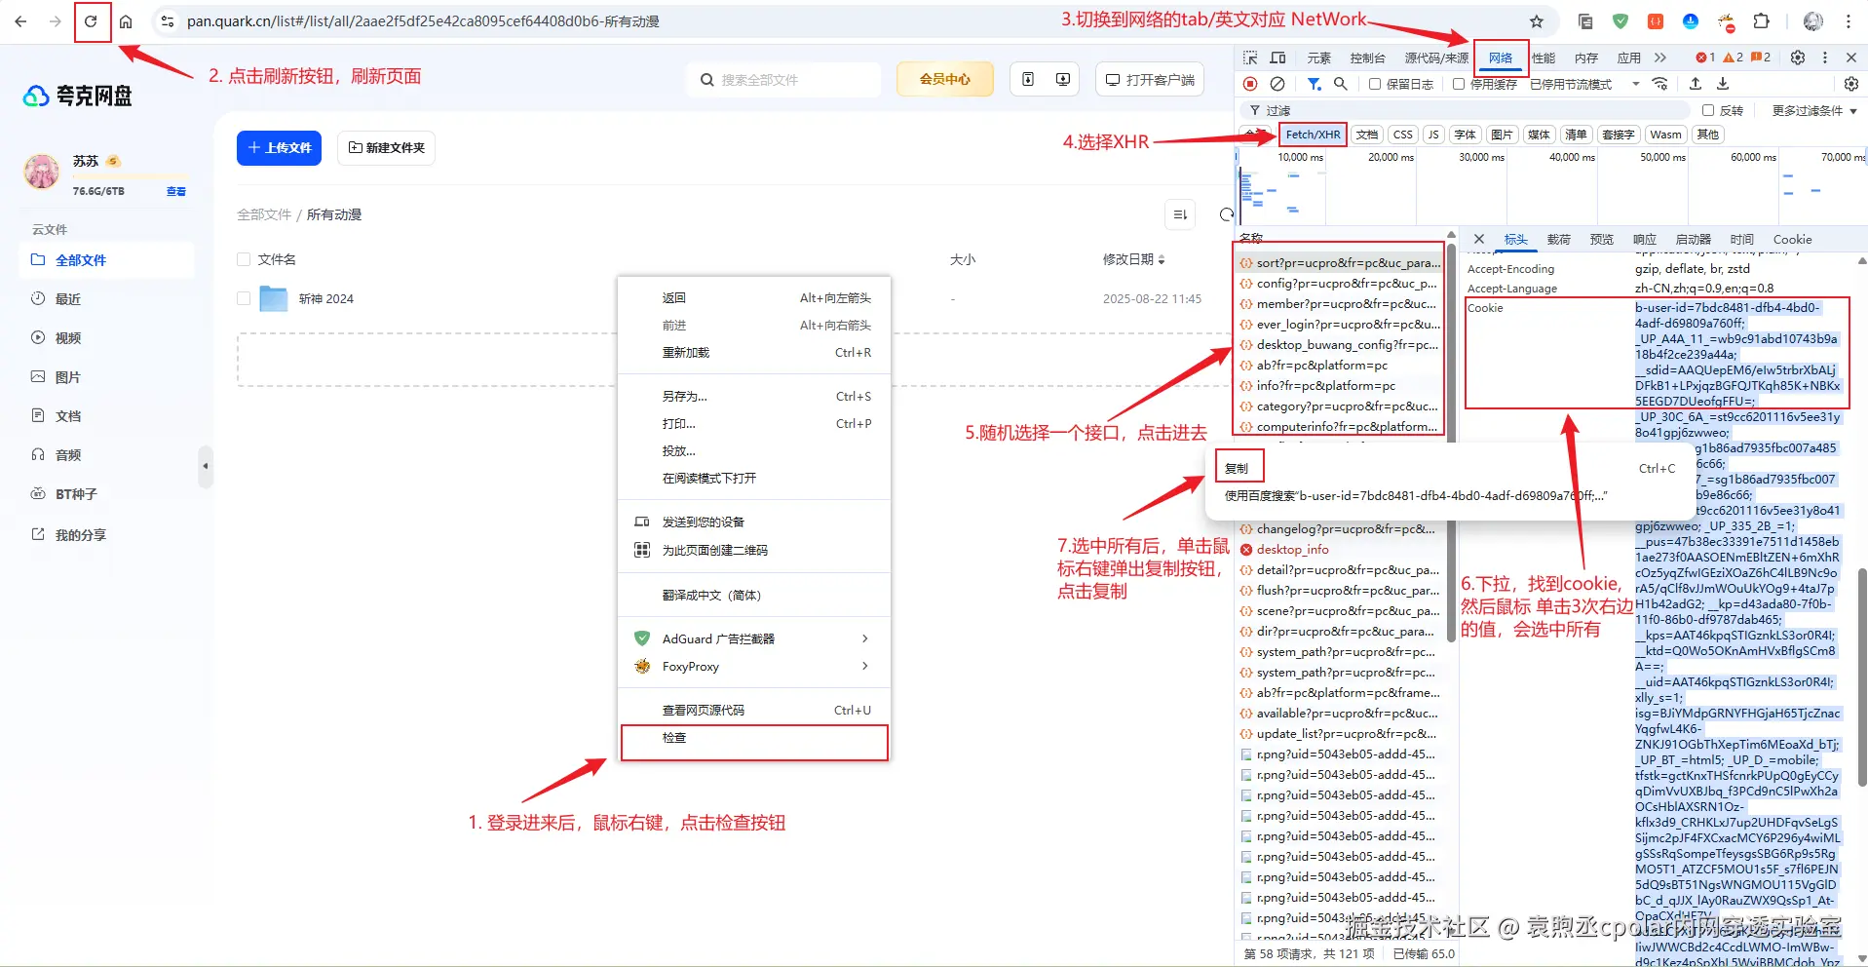The height and width of the screenshot is (967, 1868).
Task: Stop recording network log
Action: [1250, 84]
